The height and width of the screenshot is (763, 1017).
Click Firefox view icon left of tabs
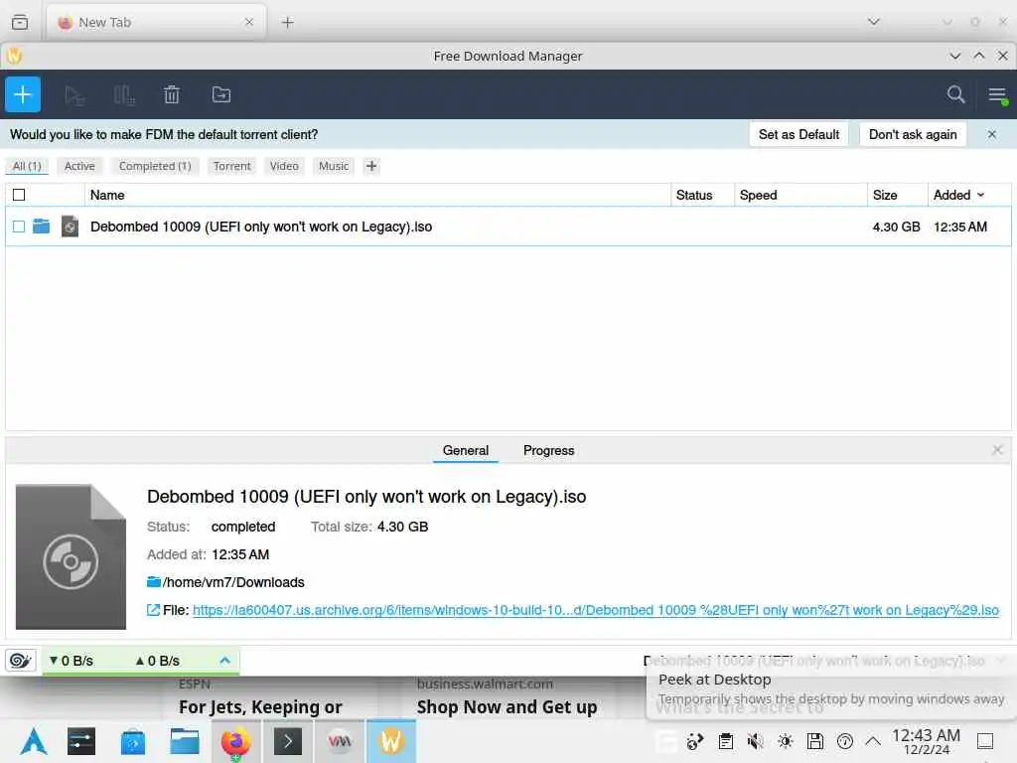(x=20, y=22)
